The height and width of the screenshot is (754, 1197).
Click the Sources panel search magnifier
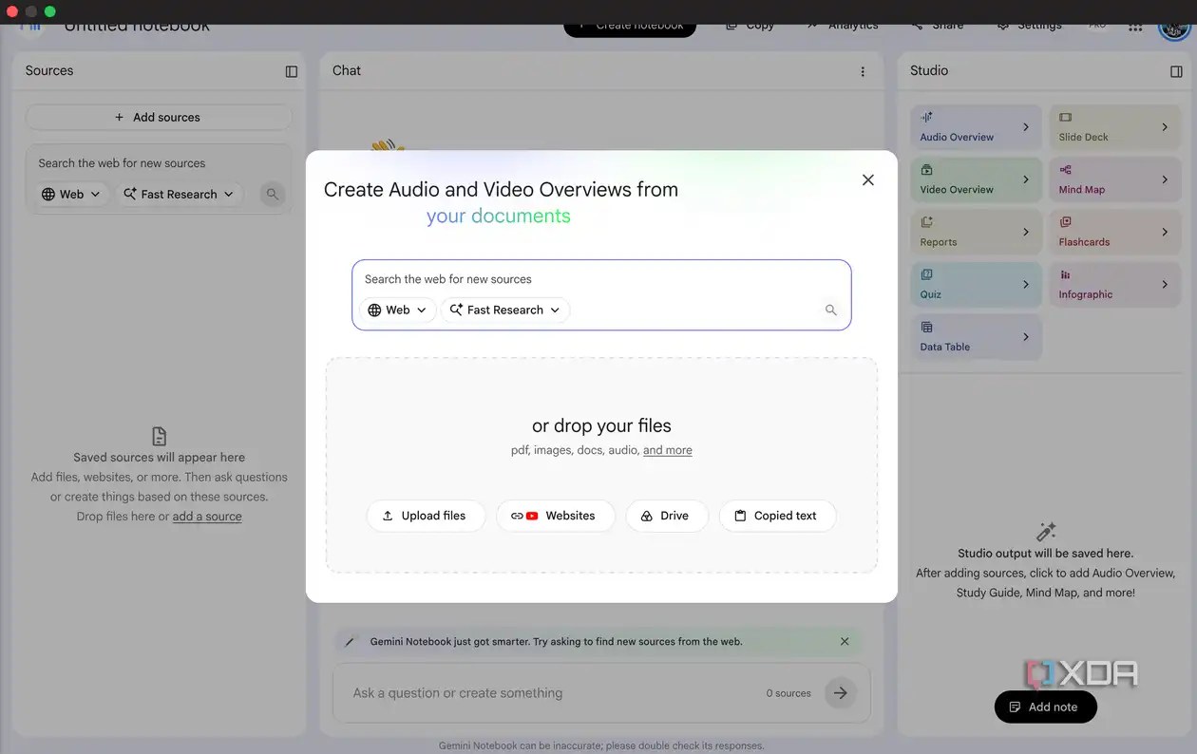click(x=273, y=194)
